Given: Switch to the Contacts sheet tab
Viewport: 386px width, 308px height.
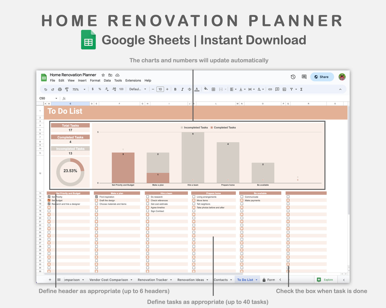Looking at the screenshot, I should coord(221,280).
